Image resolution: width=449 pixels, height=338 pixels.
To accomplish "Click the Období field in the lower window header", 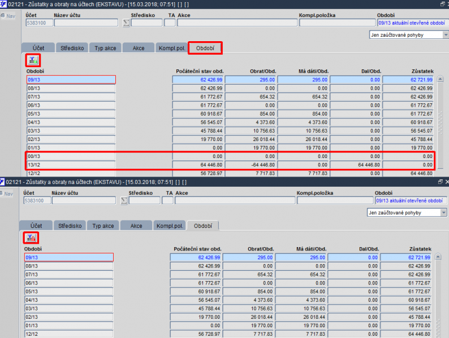I will tap(411, 200).
